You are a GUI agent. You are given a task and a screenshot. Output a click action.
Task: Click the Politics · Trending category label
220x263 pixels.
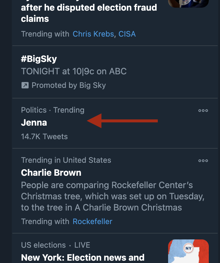coord(52,110)
